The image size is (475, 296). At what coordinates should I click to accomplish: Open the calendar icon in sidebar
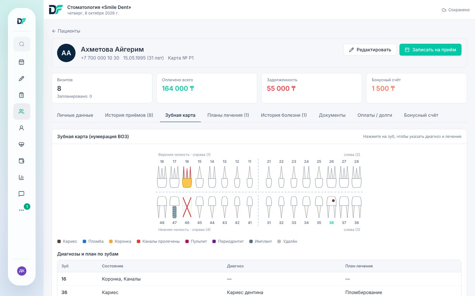point(22,62)
